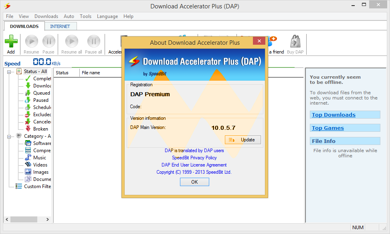
Task: Maximize the Download Accelerator Plus window
Action: [364, 5]
